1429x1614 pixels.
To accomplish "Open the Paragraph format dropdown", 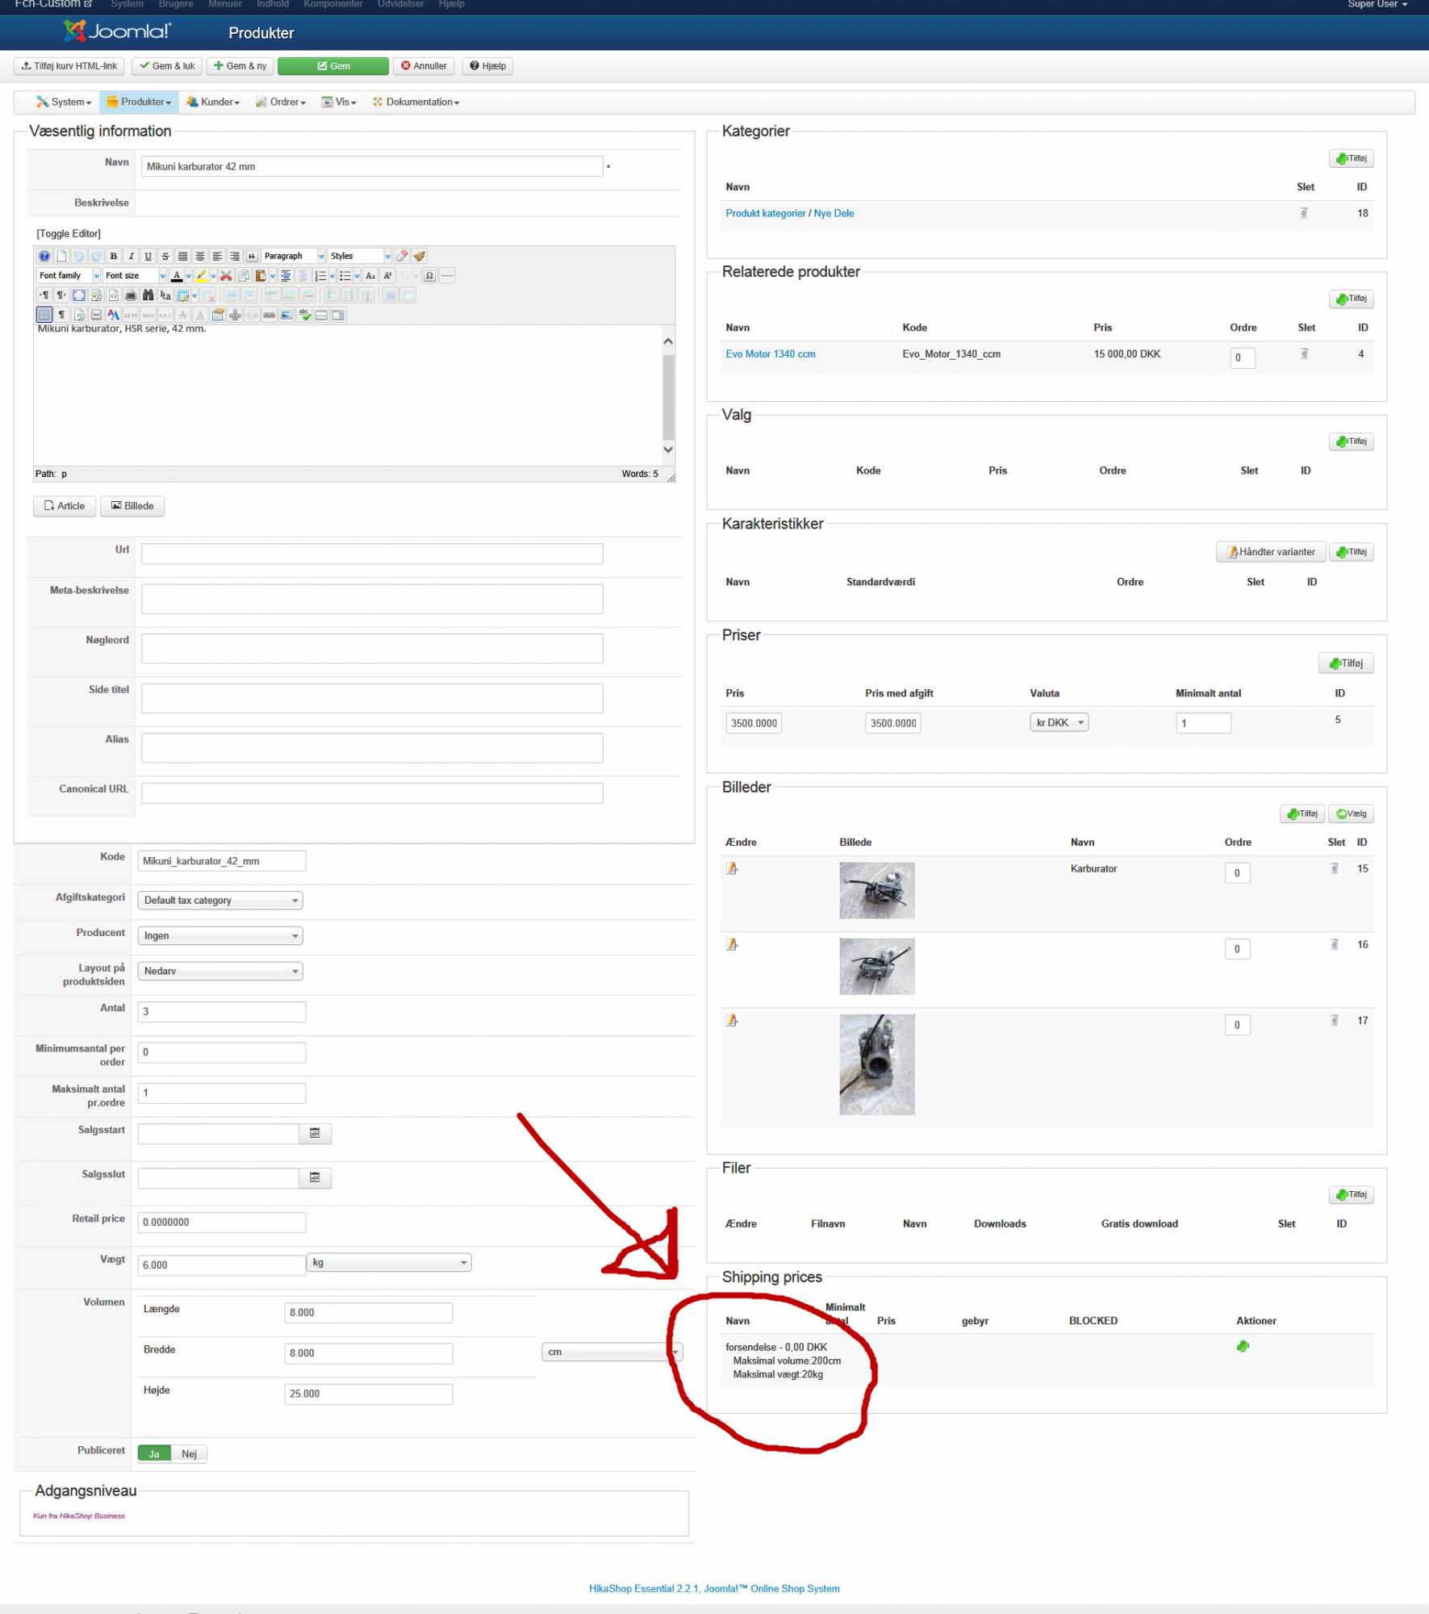I will click(294, 256).
